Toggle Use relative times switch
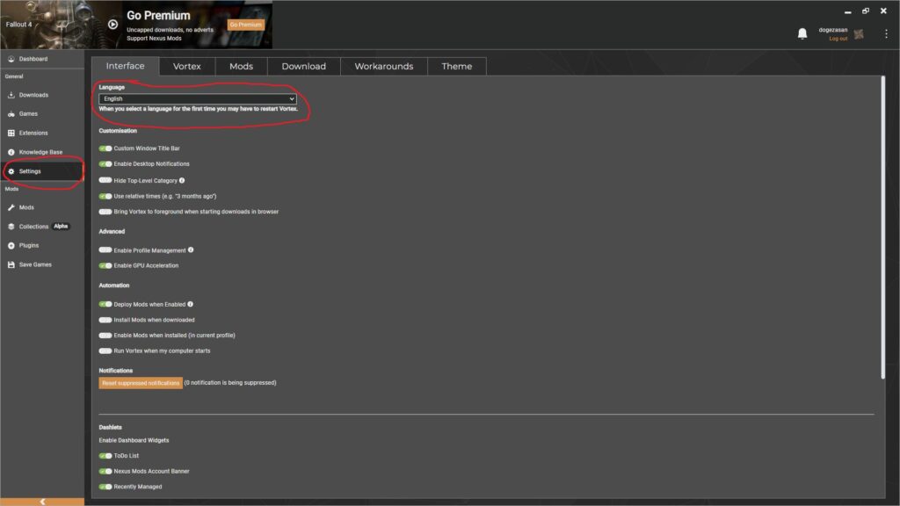This screenshot has height=506, width=900. (x=105, y=196)
